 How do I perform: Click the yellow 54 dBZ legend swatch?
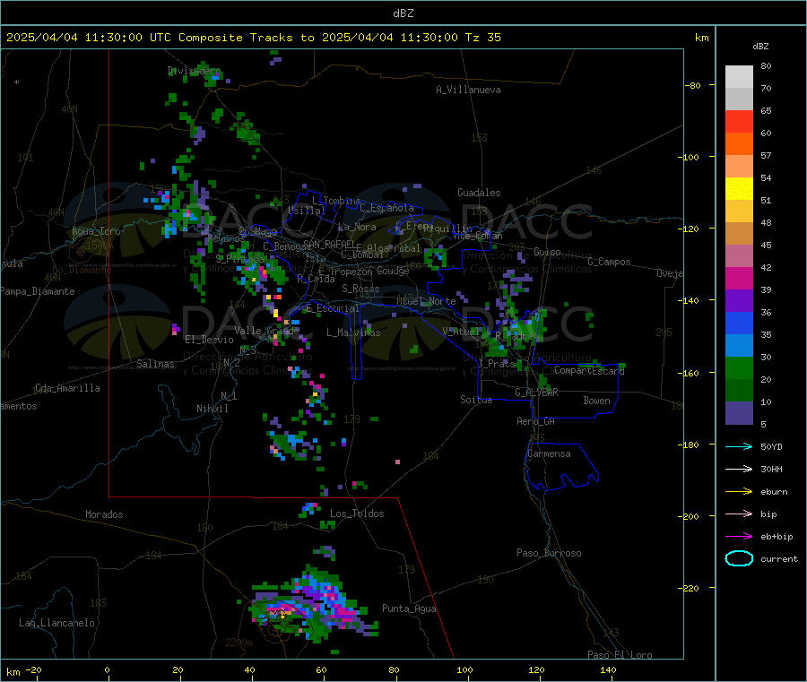(739, 189)
